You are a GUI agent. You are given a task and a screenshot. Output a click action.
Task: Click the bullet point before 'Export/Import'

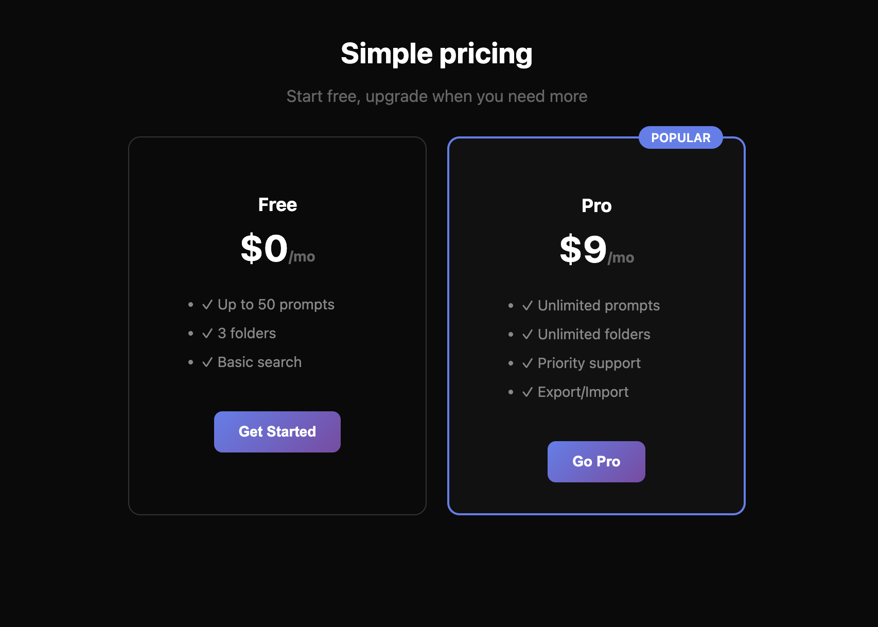click(x=511, y=392)
